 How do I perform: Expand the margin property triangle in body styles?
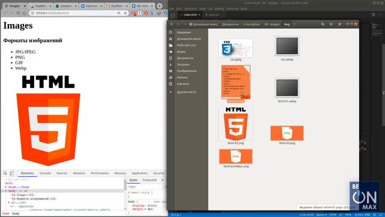click(146, 209)
